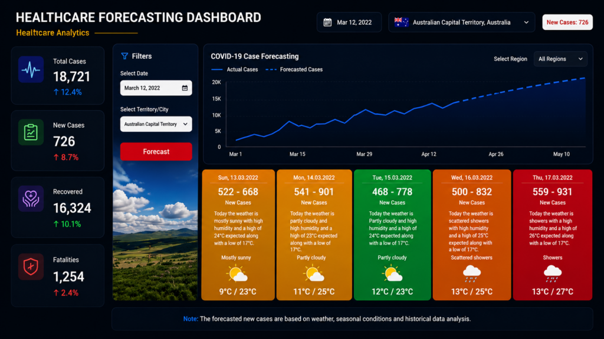Open the Tue, 15.03.2022 forecast card
Screen dimensions: 604x339
(392, 235)
